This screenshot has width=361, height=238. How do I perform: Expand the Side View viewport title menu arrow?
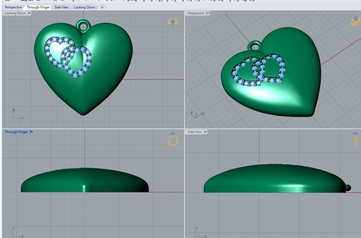205,132
